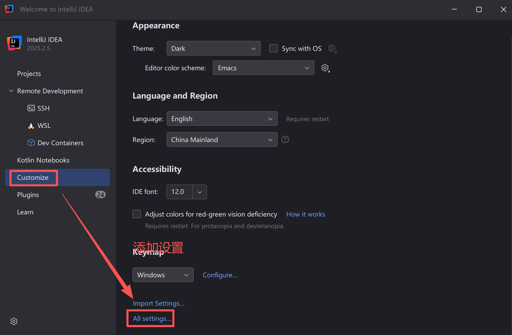Click the Requires restart note beside Language

tap(307, 119)
